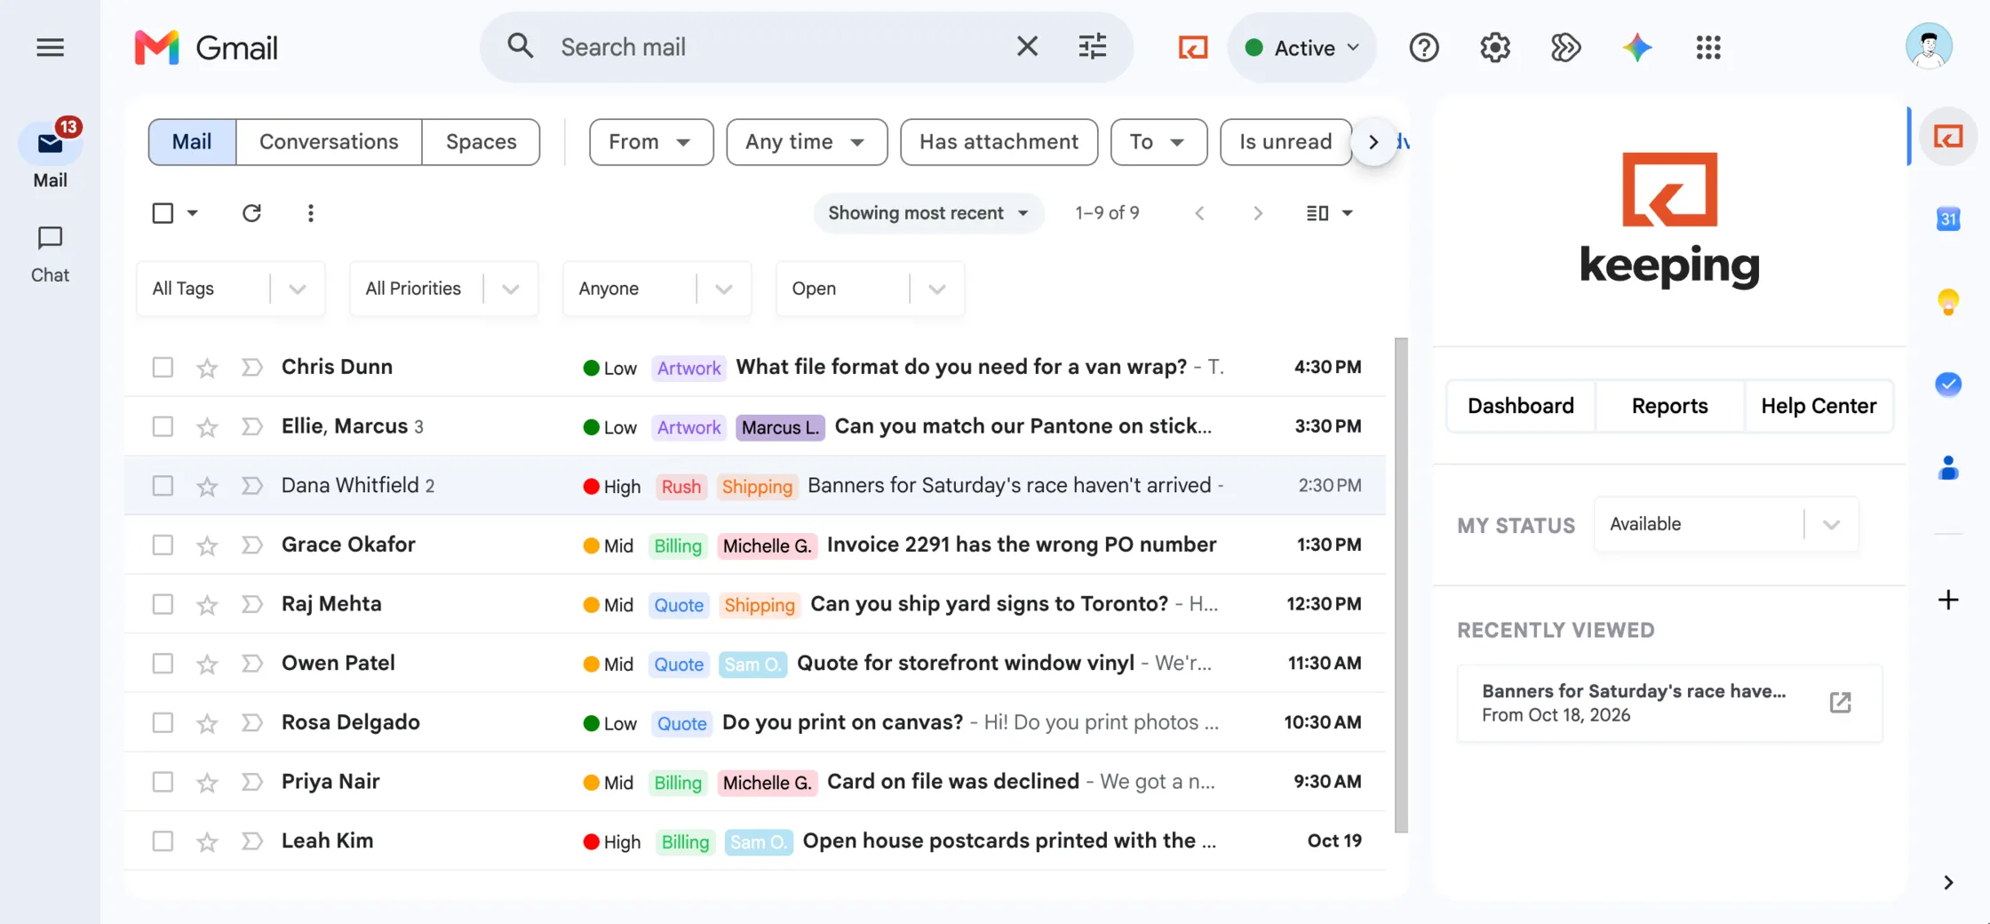The width and height of the screenshot is (1990, 924).
Task: Expand the All Tags dropdown
Action: coord(230,289)
